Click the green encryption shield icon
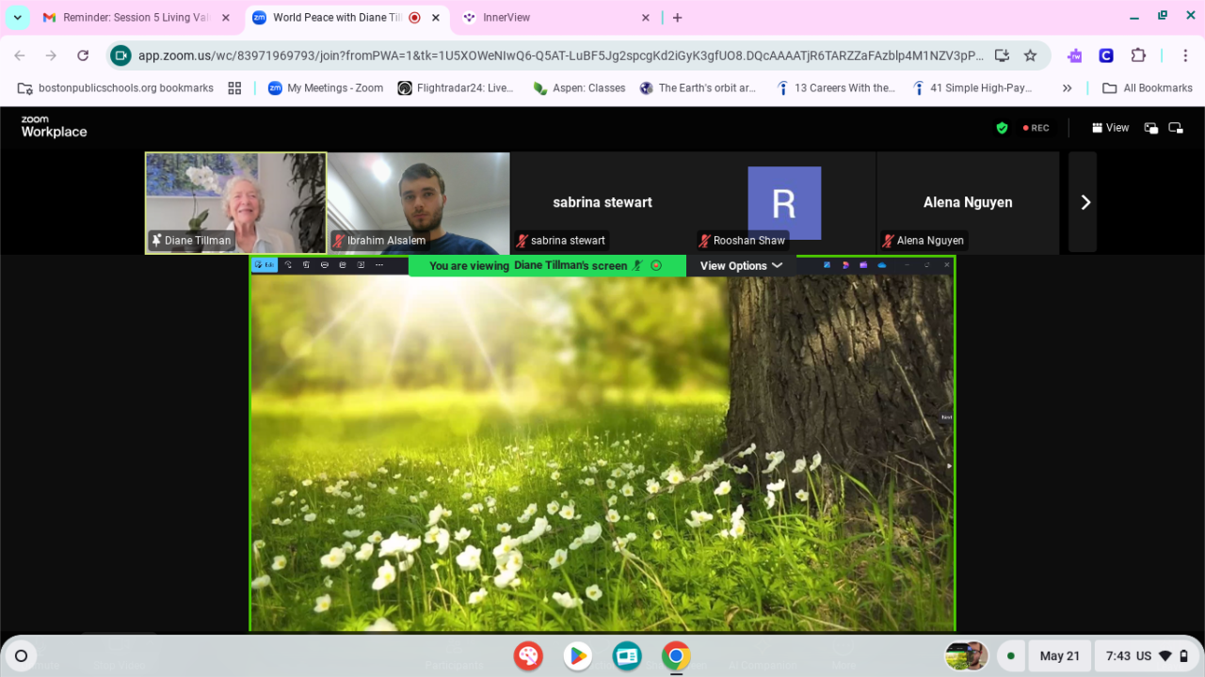This screenshot has height=677, width=1205. (1002, 128)
